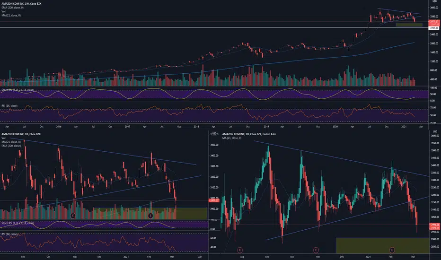Select the Vol legend on the daily candlestick chart
441x260 pixels.
pyautogui.click(x=3, y=138)
